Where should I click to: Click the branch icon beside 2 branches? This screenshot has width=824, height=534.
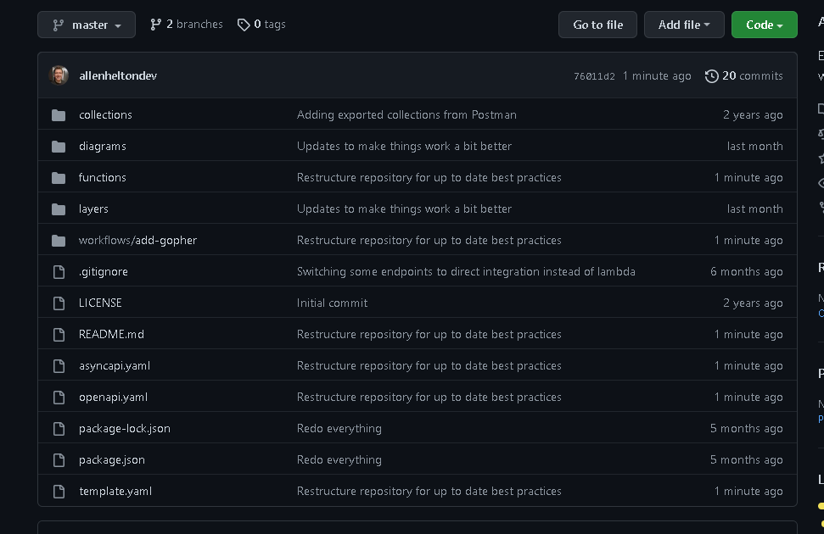pyautogui.click(x=155, y=25)
